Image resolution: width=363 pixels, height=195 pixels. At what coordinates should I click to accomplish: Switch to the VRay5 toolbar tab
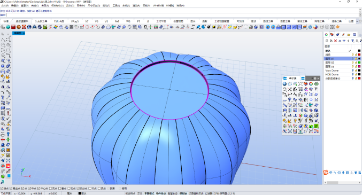pos(74,21)
